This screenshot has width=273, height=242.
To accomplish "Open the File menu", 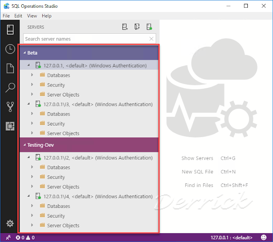I will click(6, 16).
